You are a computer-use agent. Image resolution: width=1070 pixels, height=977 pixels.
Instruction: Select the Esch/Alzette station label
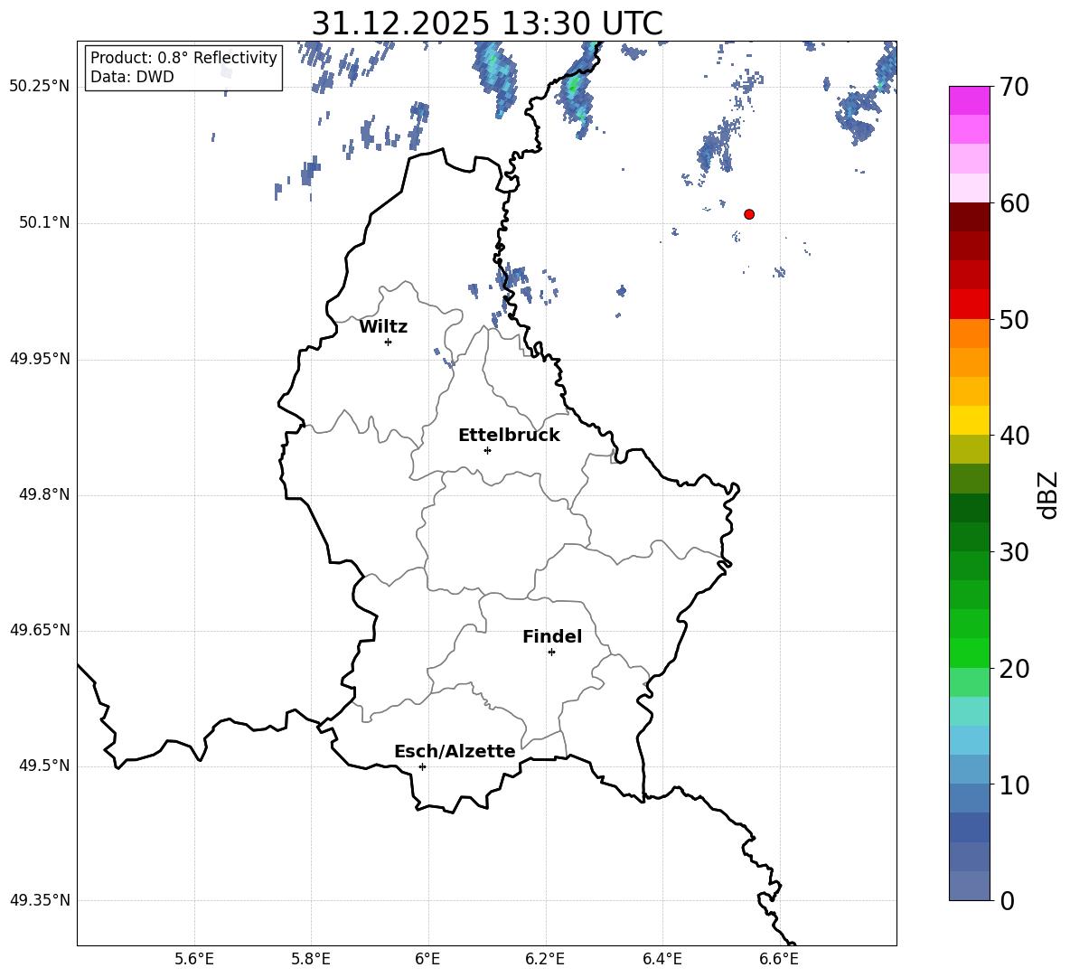tap(455, 752)
